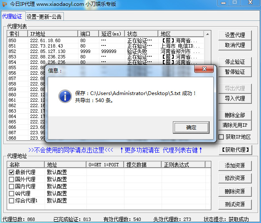This screenshot has height=223, width=261.
Task: Sort the list by the IP地址 column header
Action: pyautogui.click(x=52, y=34)
